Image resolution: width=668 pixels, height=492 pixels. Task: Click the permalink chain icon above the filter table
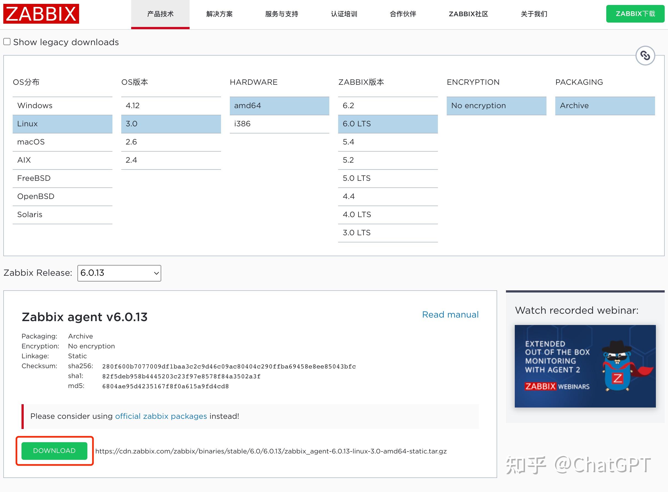pyautogui.click(x=645, y=55)
